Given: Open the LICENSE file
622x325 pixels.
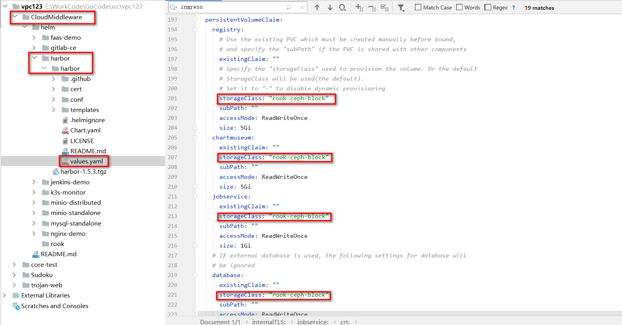Looking at the screenshot, I should [x=82, y=141].
